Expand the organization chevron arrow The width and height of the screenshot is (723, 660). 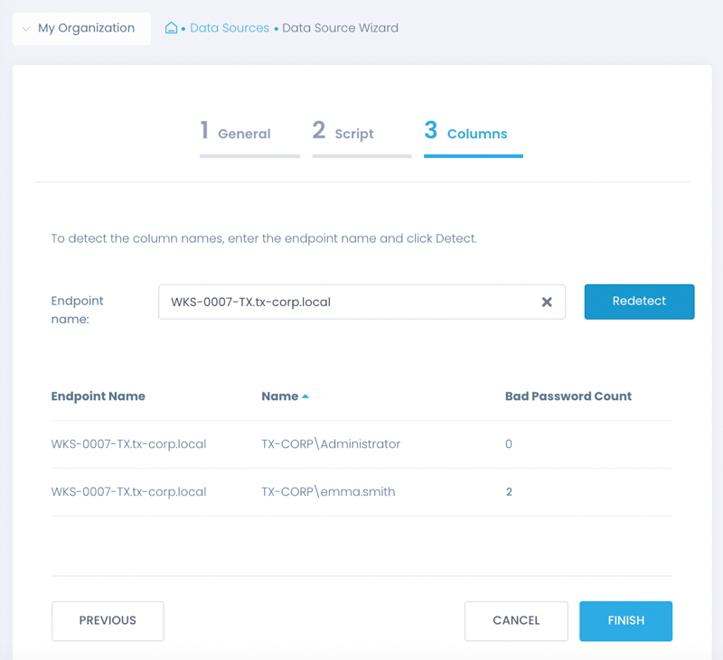pyautogui.click(x=26, y=29)
